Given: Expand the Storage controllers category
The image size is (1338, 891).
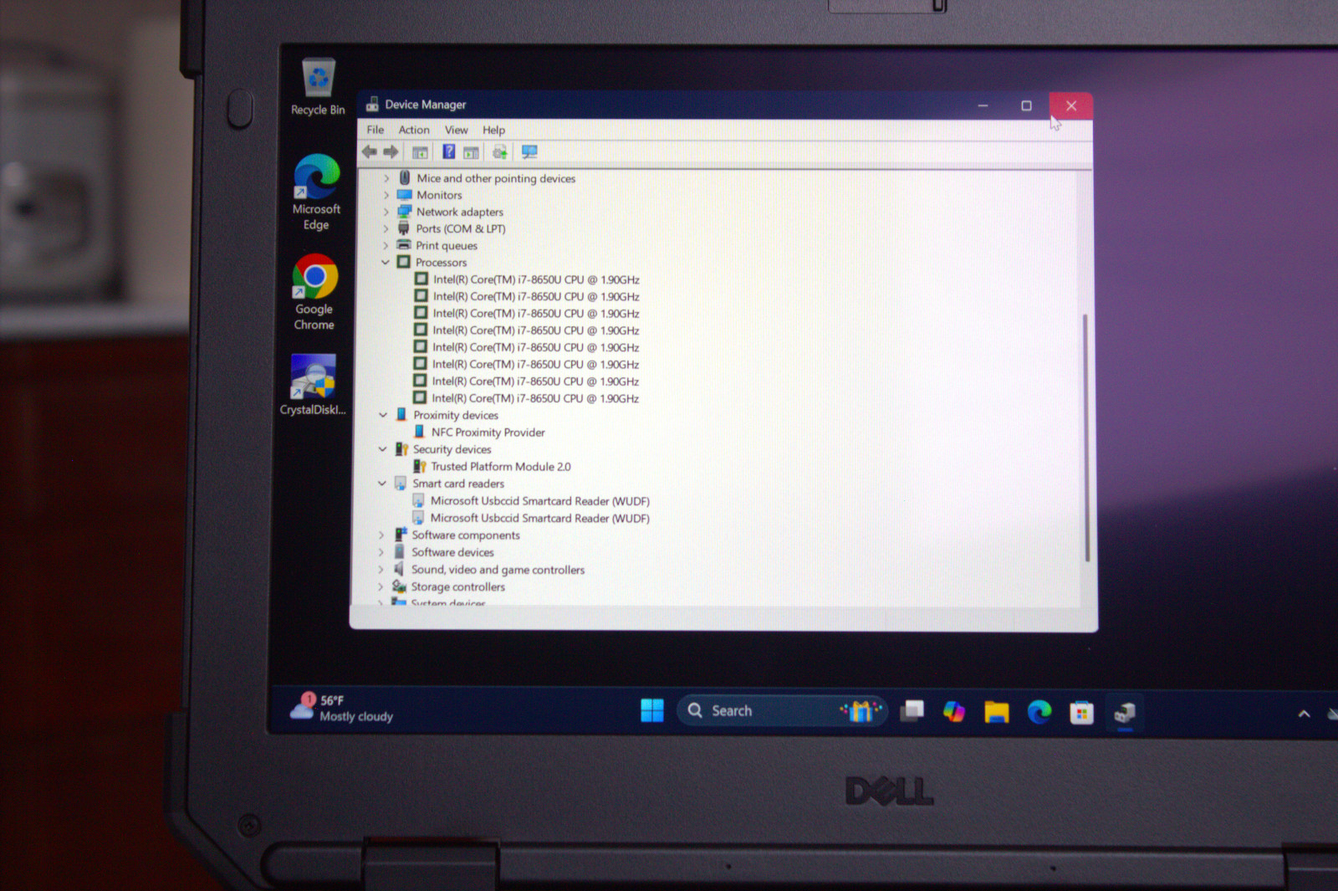Looking at the screenshot, I should 380,586.
